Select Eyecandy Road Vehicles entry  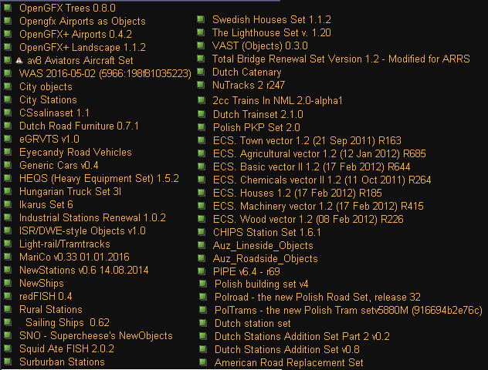tap(76, 152)
